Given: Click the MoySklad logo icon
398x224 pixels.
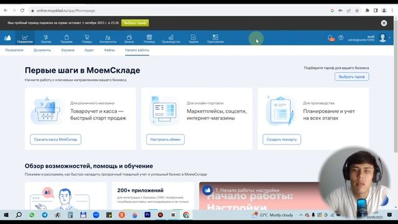Looking at the screenshot, I should coord(7,38).
